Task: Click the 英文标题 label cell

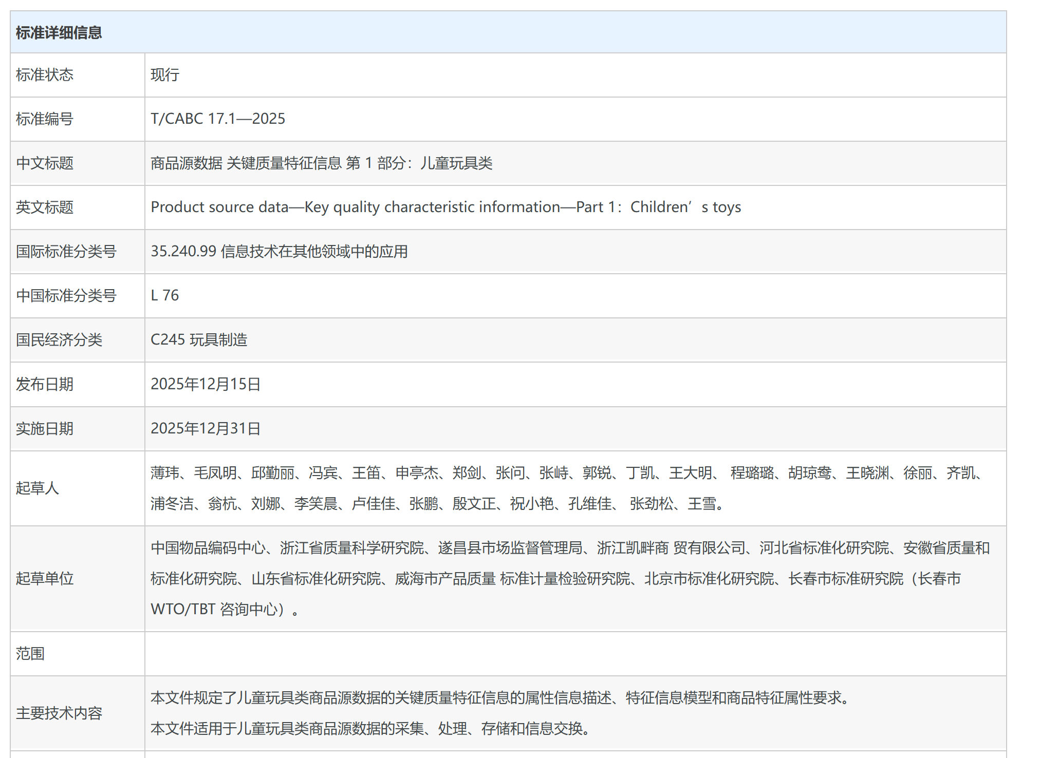Action: 45,207
